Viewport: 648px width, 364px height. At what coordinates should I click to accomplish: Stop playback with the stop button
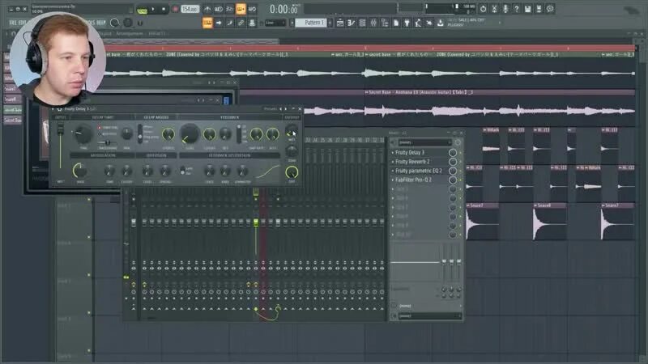[x=164, y=9]
